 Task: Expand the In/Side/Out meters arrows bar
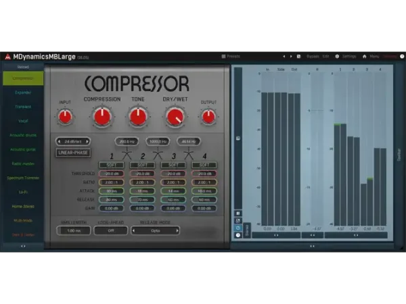tap(276, 235)
